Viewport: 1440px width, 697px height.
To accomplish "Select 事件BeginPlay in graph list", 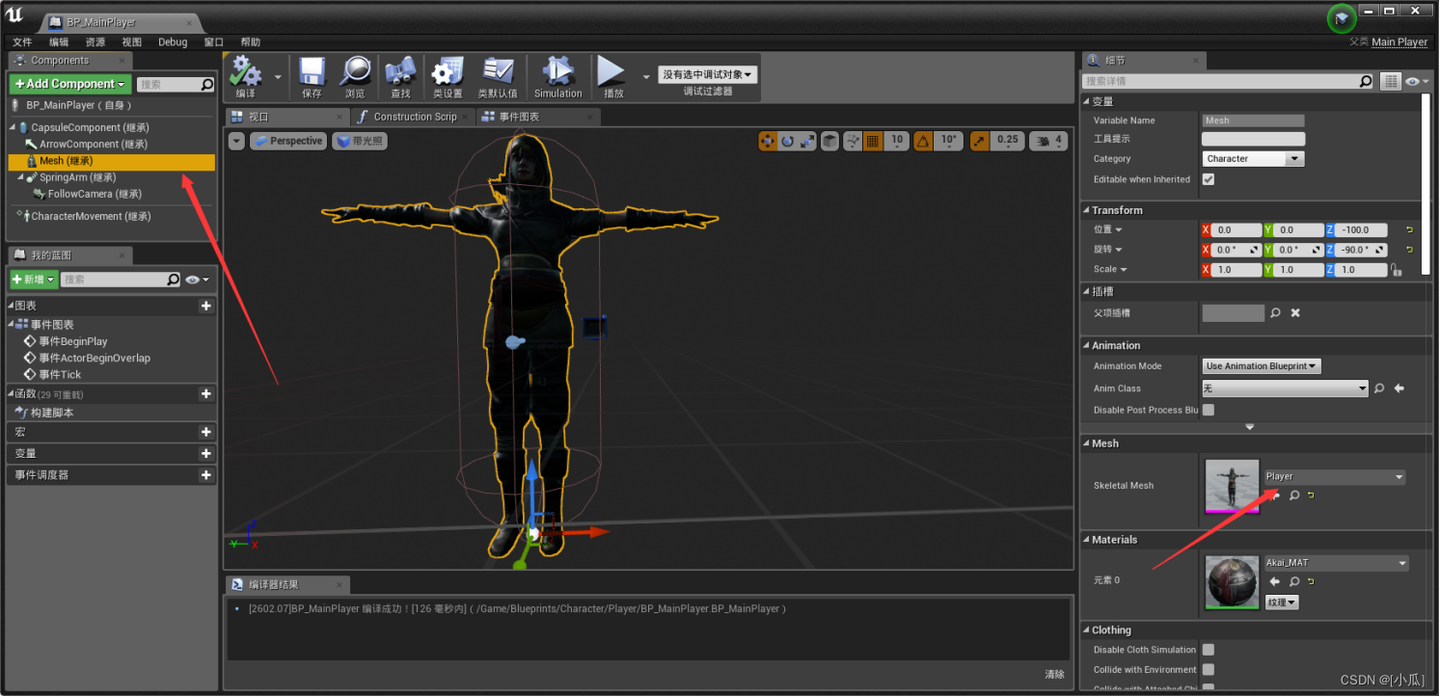I will tap(72, 341).
